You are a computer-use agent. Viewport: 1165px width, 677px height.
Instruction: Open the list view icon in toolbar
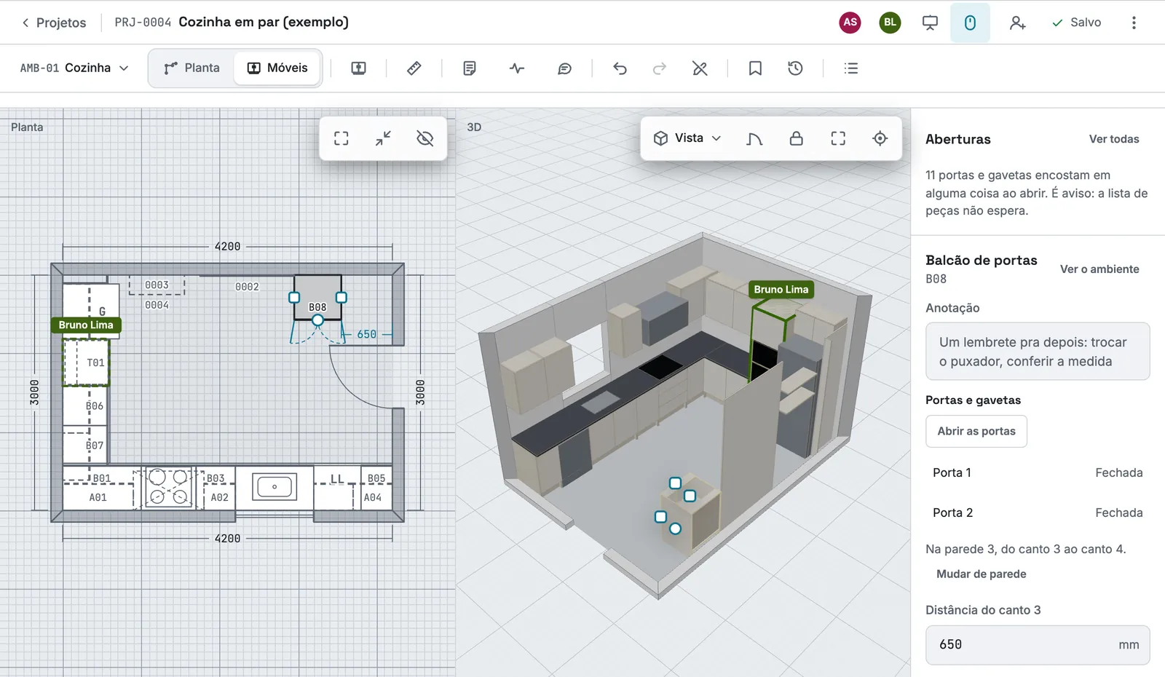[850, 68]
